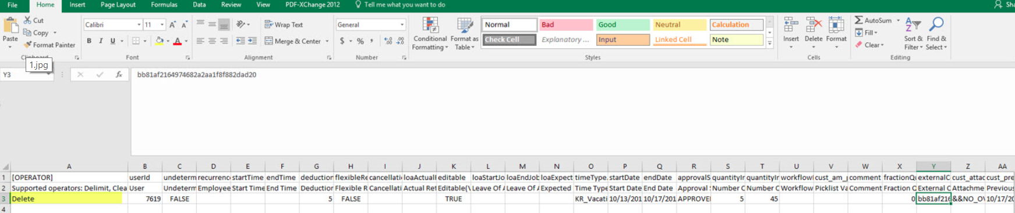Open font name dropdown Calibri

(x=139, y=24)
